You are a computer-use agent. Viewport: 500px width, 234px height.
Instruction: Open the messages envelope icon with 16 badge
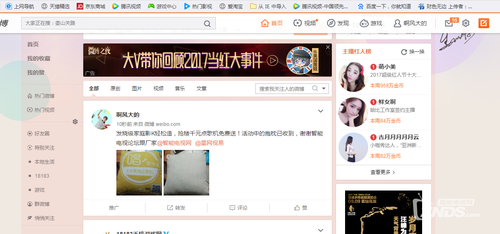[450, 23]
